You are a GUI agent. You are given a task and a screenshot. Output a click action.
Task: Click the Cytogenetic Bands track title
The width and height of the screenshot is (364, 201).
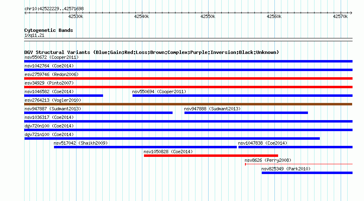pos(49,30)
